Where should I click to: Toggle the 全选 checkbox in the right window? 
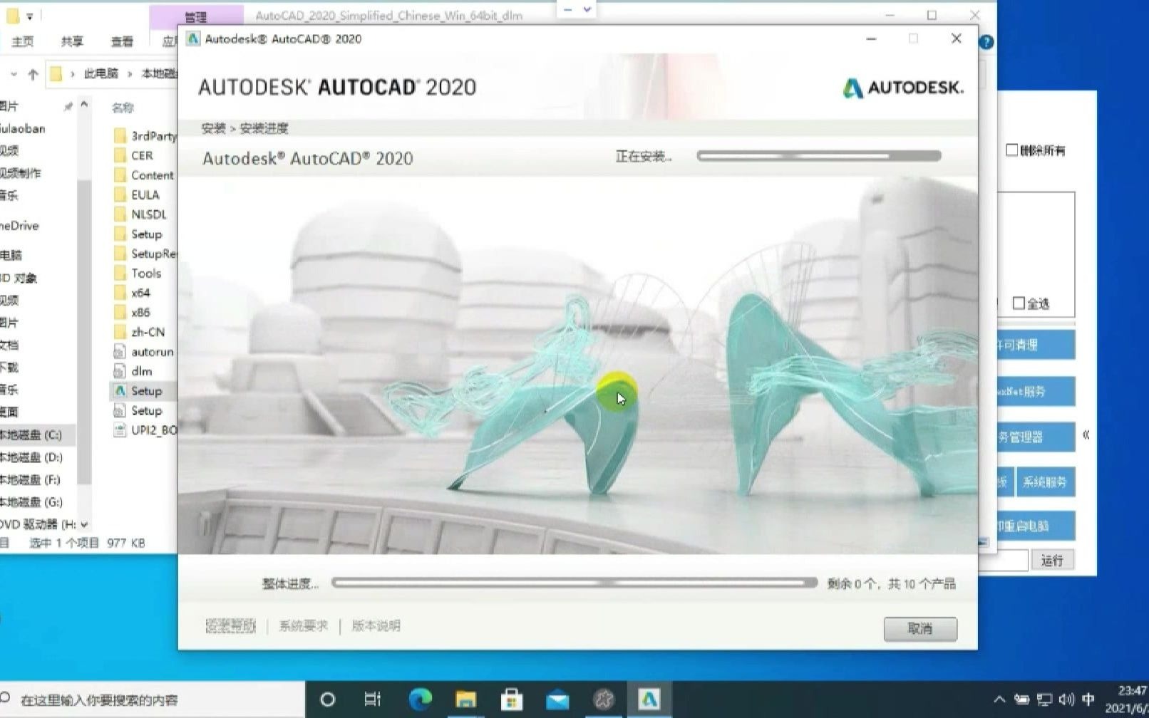coord(1019,303)
